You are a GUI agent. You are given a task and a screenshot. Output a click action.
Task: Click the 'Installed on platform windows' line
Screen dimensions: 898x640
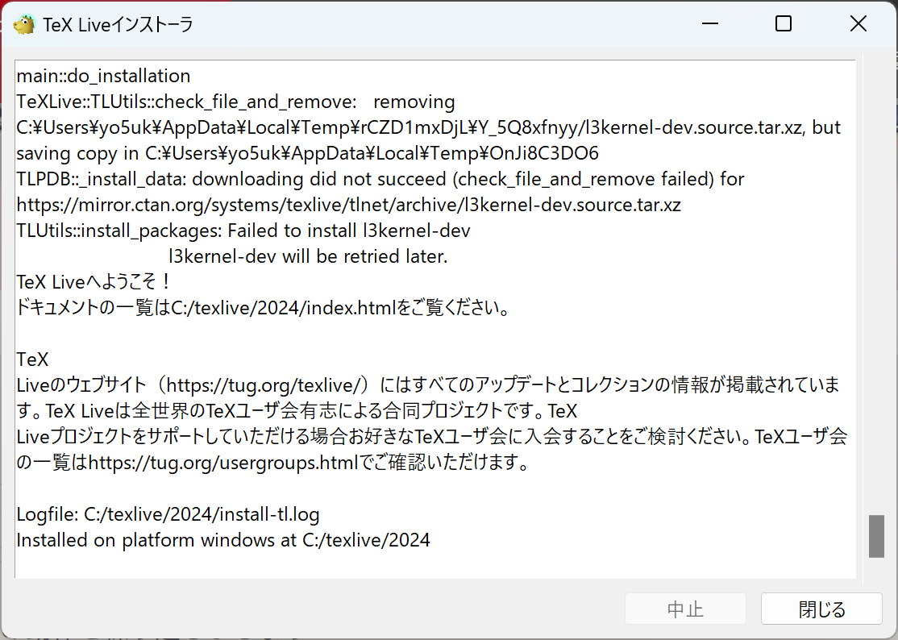tap(223, 540)
